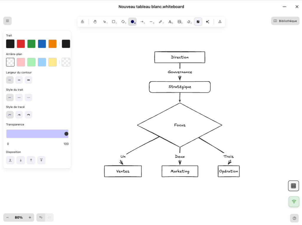Click the Marketing box in the diagram
Image resolution: width=302 pixels, height=225 pixels.
pos(180,171)
